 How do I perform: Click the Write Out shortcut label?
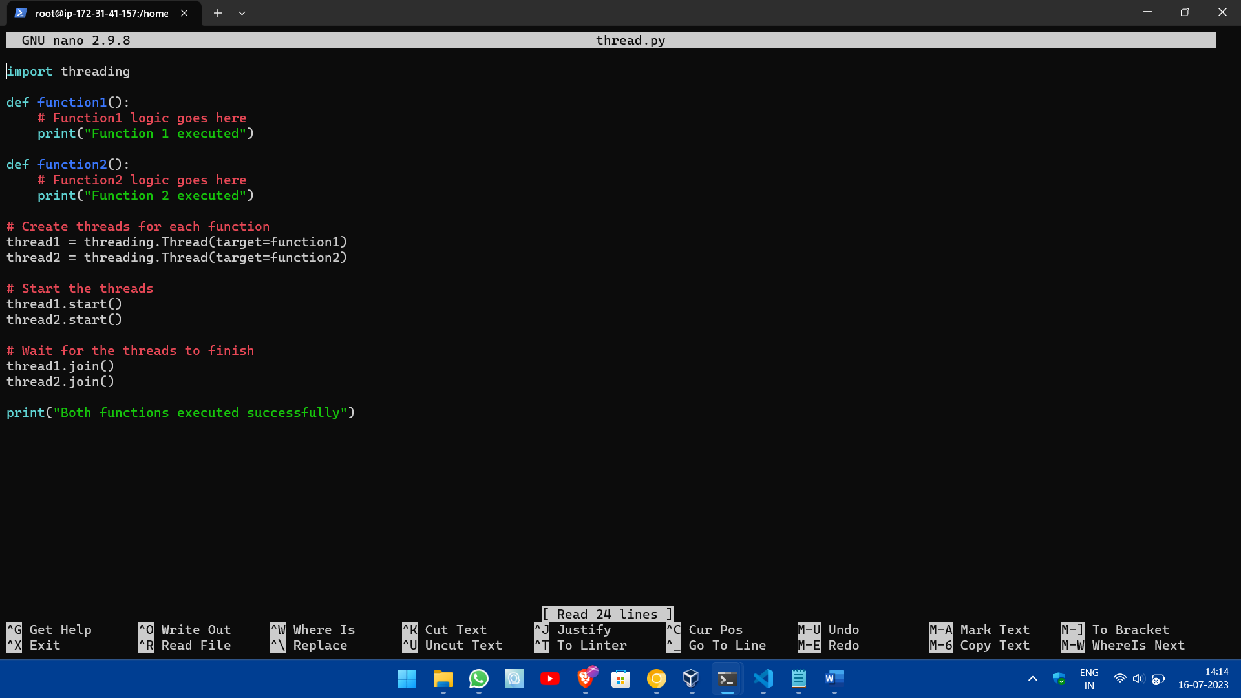click(195, 629)
